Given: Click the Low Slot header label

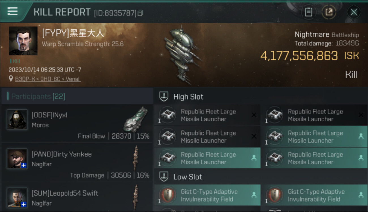Looking at the screenshot, I should [188, 177].
